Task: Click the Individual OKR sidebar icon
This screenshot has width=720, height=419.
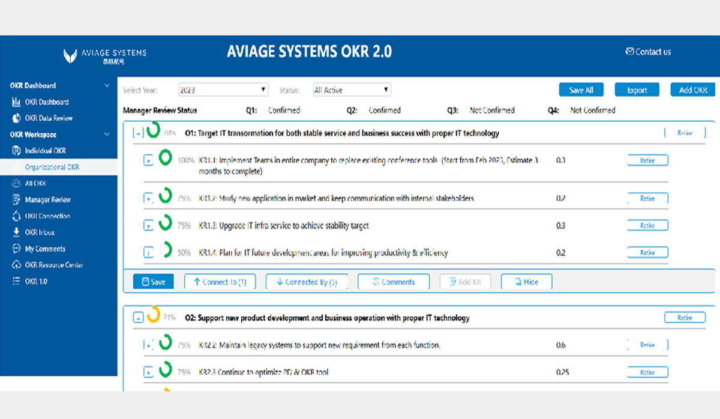Action: click(16, 151)
